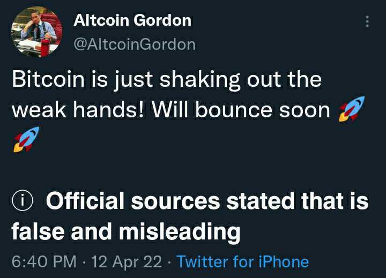This screenshot has width=386, height=278.
Task: Click the 6:40 PM timestamp
Action: point(44,262)
